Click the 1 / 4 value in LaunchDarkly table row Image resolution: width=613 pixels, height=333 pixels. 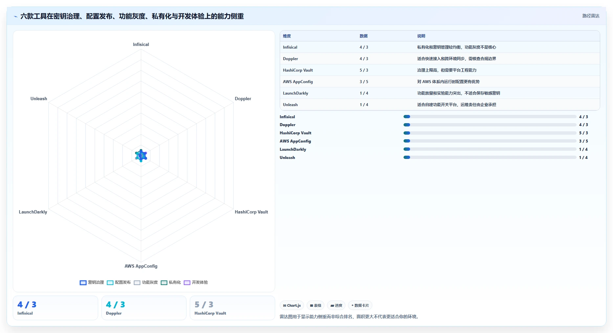pyautogui.click(x=364, y=93)
